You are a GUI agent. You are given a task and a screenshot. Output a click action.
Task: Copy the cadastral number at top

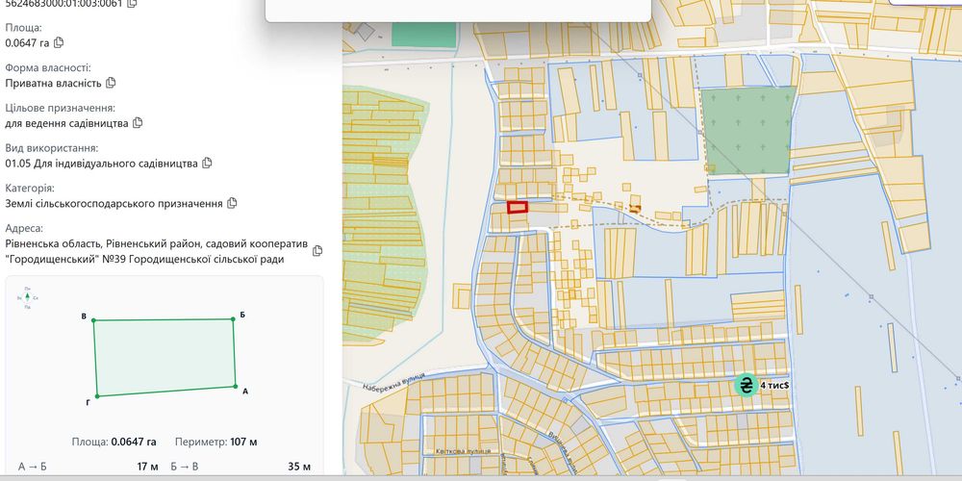click(x=132, y=3)
